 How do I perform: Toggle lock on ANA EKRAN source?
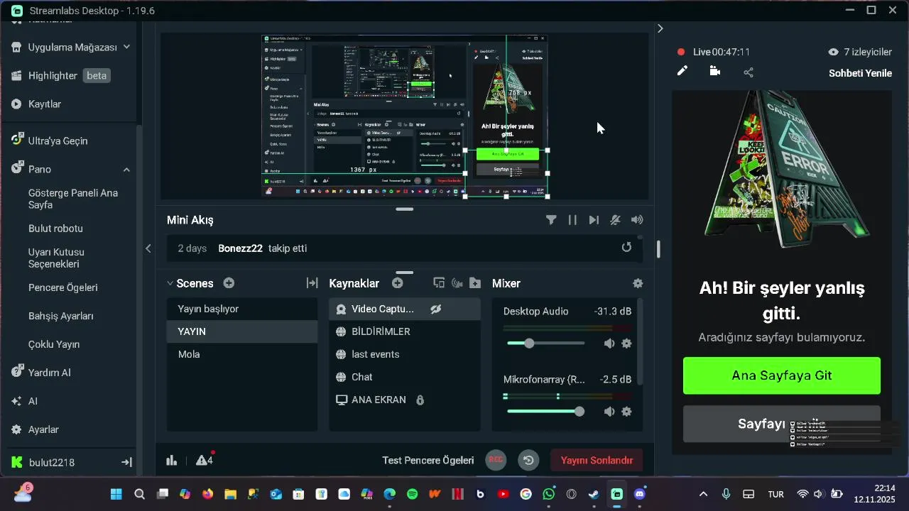point(420,400)
